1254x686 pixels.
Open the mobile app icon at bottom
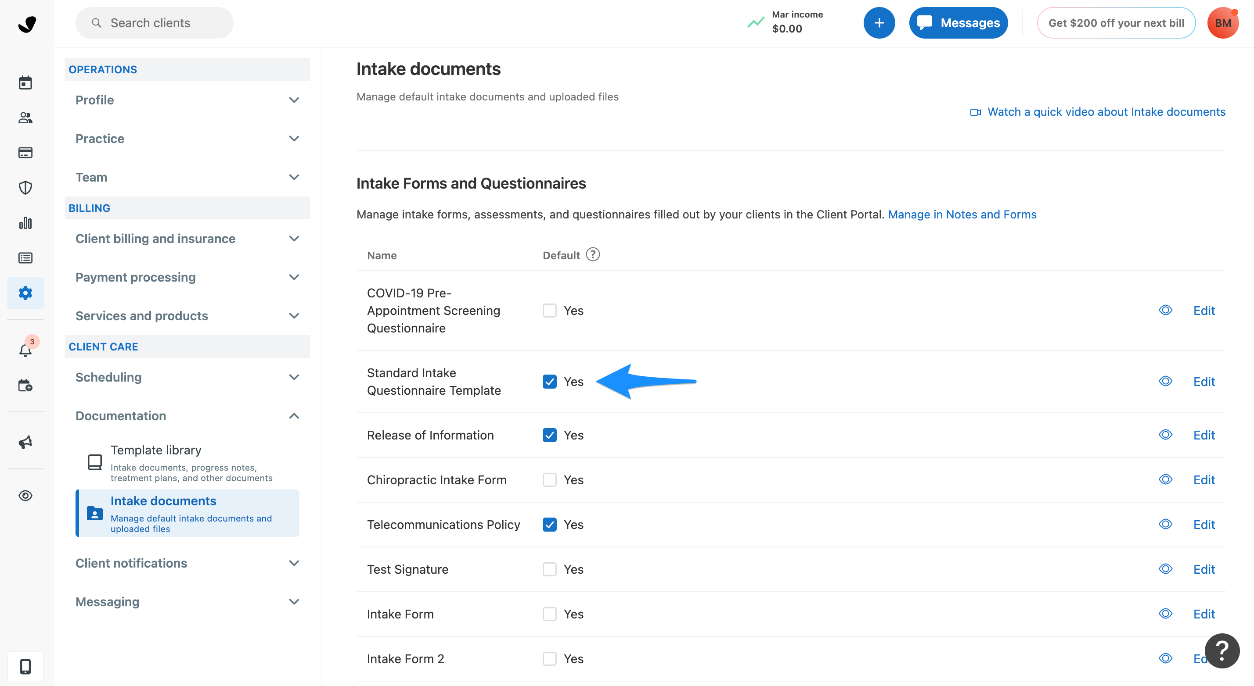[25, 667]
